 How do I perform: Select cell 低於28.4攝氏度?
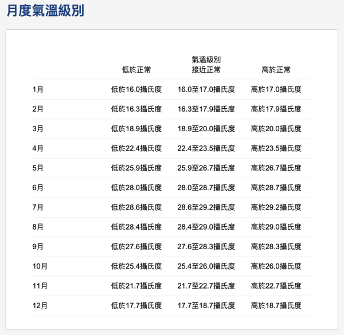pos(136,227)
